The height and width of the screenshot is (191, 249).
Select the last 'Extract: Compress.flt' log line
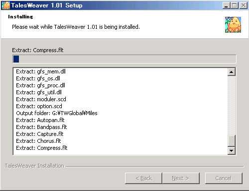(42, 148)
